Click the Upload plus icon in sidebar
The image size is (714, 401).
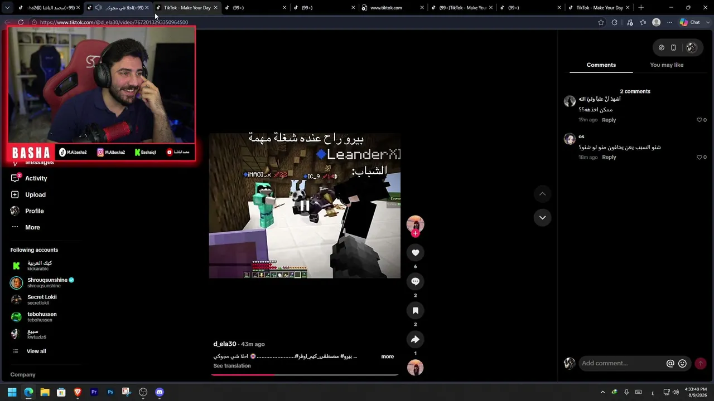coord(15,195)
